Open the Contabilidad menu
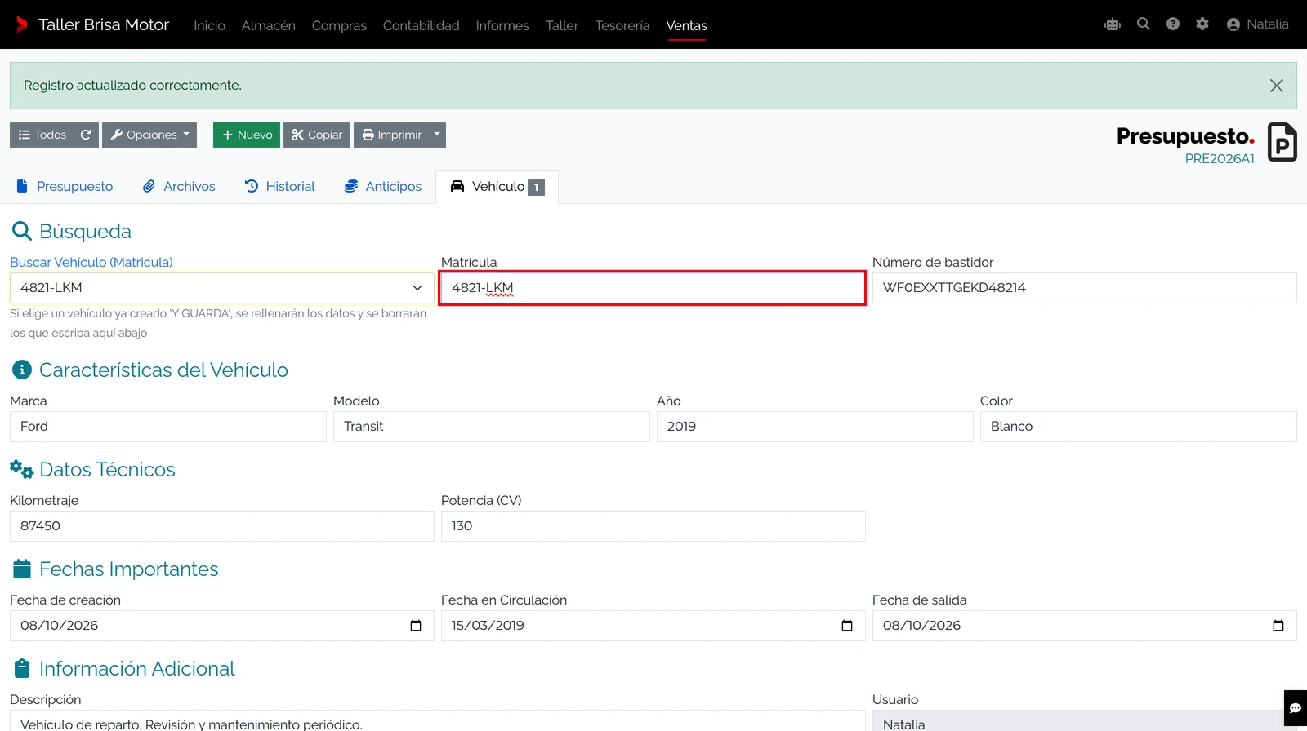The height and width of the screenshot is (731, 1307). 421,25
